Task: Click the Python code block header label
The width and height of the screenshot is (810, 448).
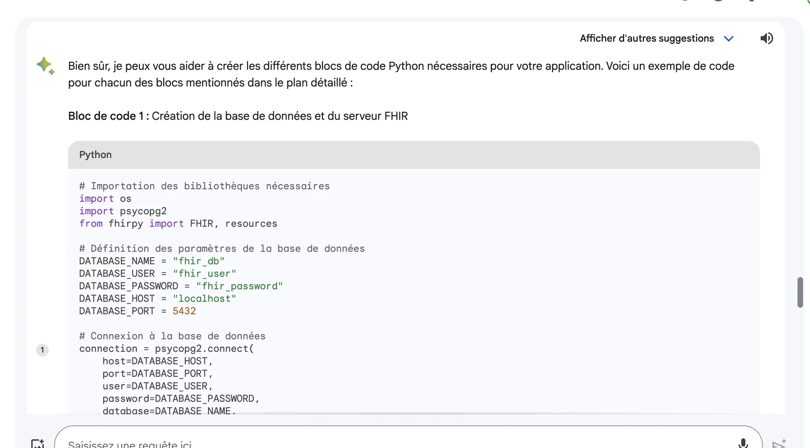Action: pos(96,155)
